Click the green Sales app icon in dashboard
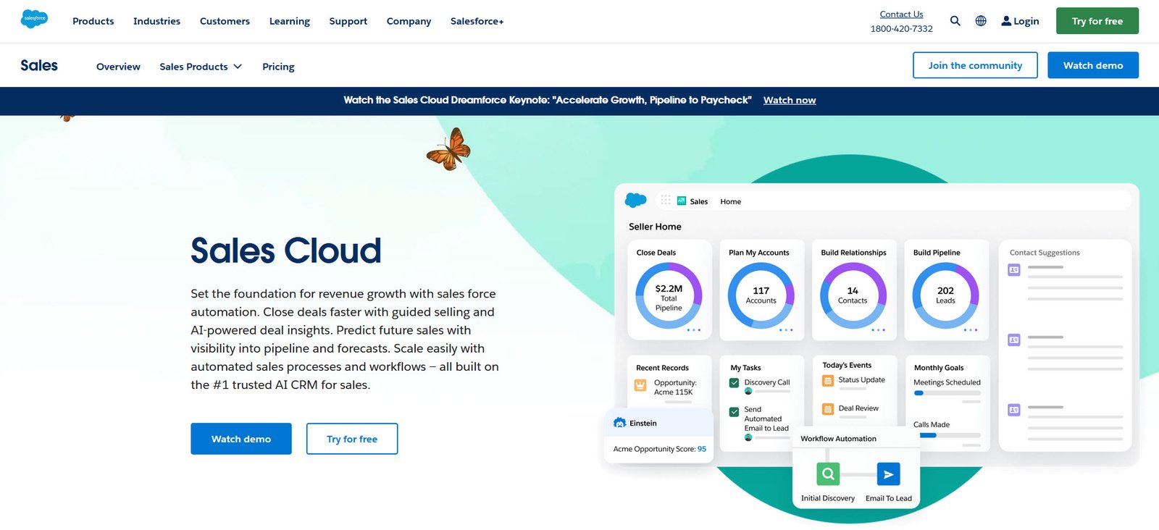Image resolution: width=1159 pixels, height=530 pixels. (x=682, y=201)
